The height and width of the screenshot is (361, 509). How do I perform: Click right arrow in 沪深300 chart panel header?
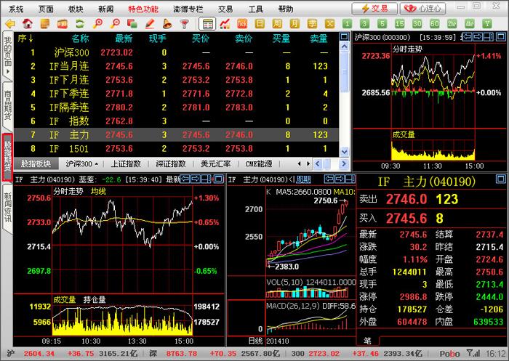coord(478,36)
